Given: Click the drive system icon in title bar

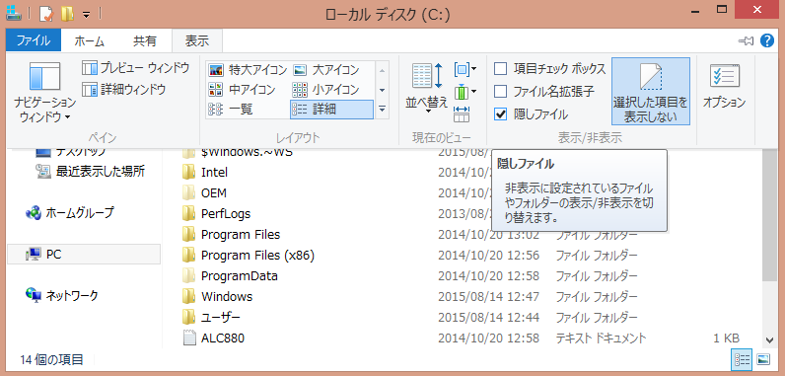Looking at the screenshot, I should click(x=14, y=14).
